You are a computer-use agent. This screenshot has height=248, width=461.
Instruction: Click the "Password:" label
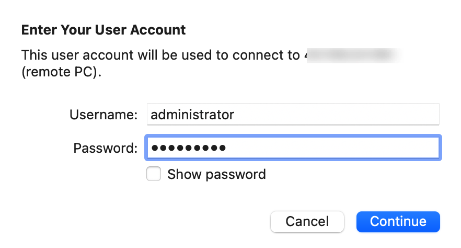coord(105,148)
